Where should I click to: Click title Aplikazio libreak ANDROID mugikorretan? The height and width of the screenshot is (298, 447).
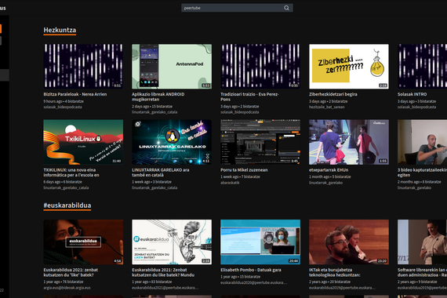tap(158, 96)
